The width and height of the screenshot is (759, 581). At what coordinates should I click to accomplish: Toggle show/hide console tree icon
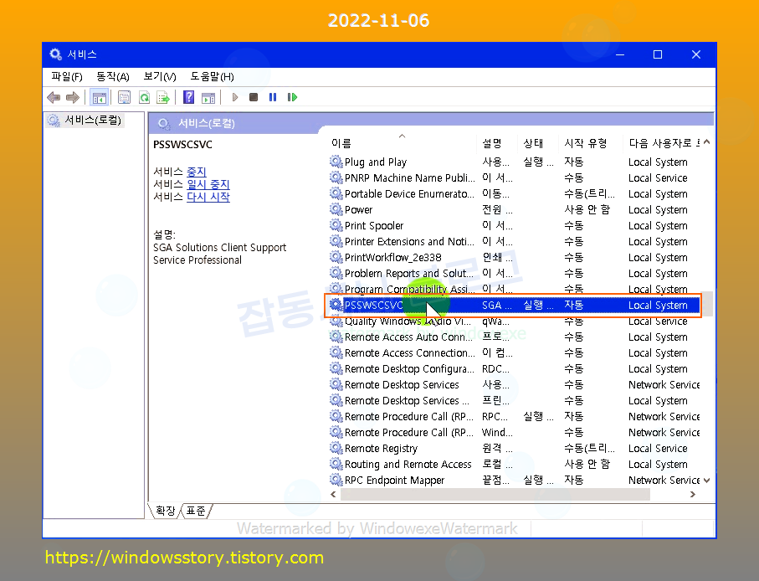pos(100,97)
